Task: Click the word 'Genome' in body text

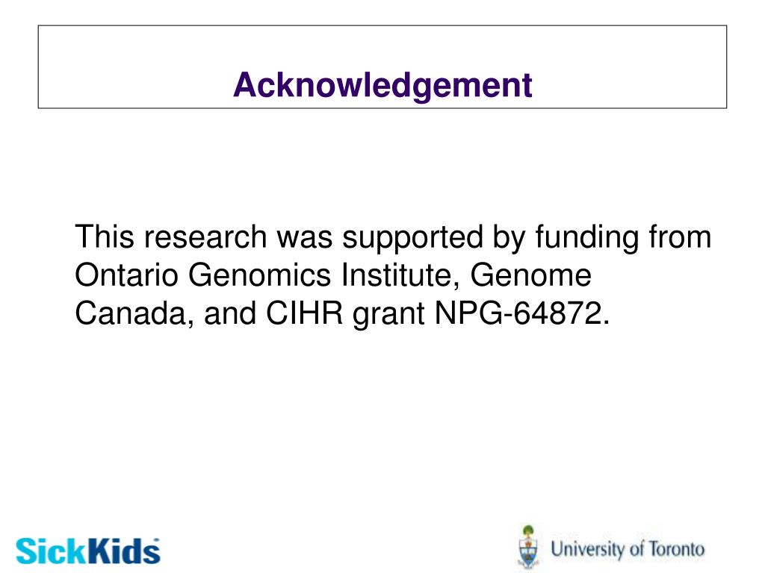Action: 531,275
